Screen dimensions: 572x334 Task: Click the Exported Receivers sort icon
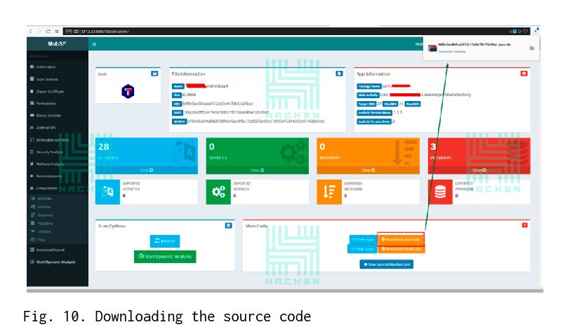point(329,192)
